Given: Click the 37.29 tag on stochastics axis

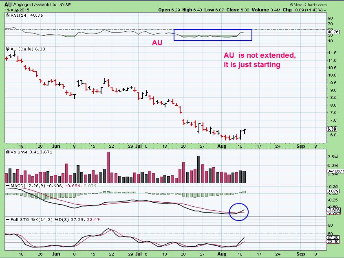Looking at the screenshot, I should tap(333, 237).
